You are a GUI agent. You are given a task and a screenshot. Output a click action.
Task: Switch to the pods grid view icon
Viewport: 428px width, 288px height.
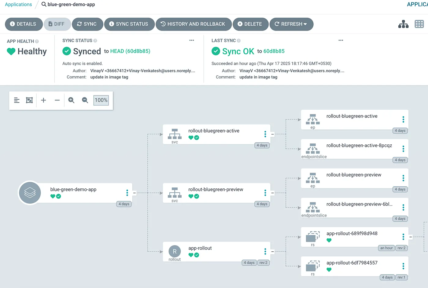click(x=419, y=24)
